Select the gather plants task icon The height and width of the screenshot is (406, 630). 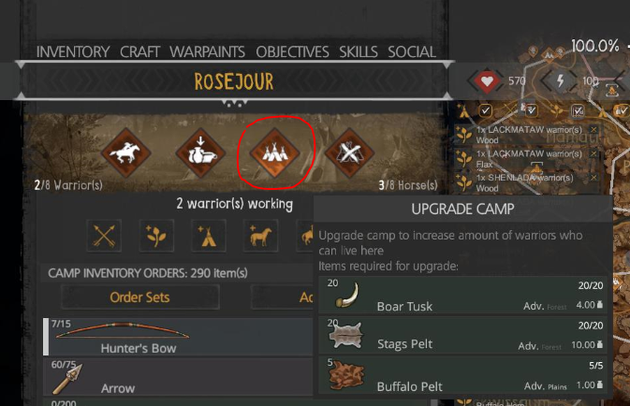156,236
